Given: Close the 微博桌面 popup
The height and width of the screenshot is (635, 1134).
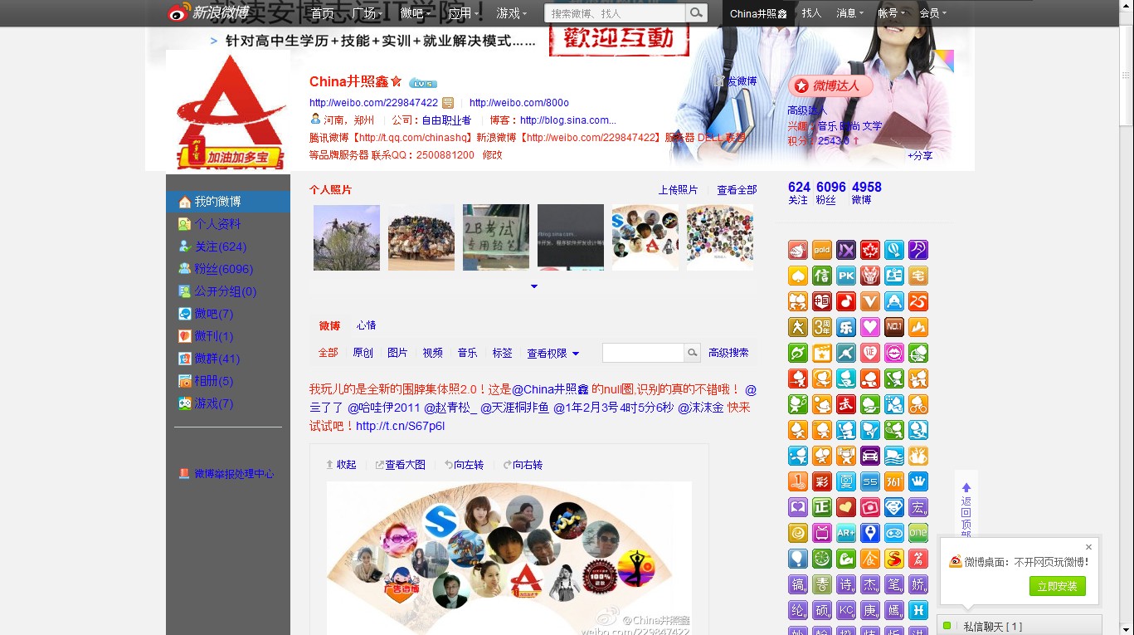Looking at the screenshot, I should point(1088,547).
